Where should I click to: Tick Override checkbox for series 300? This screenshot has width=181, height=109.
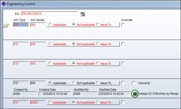123,25
